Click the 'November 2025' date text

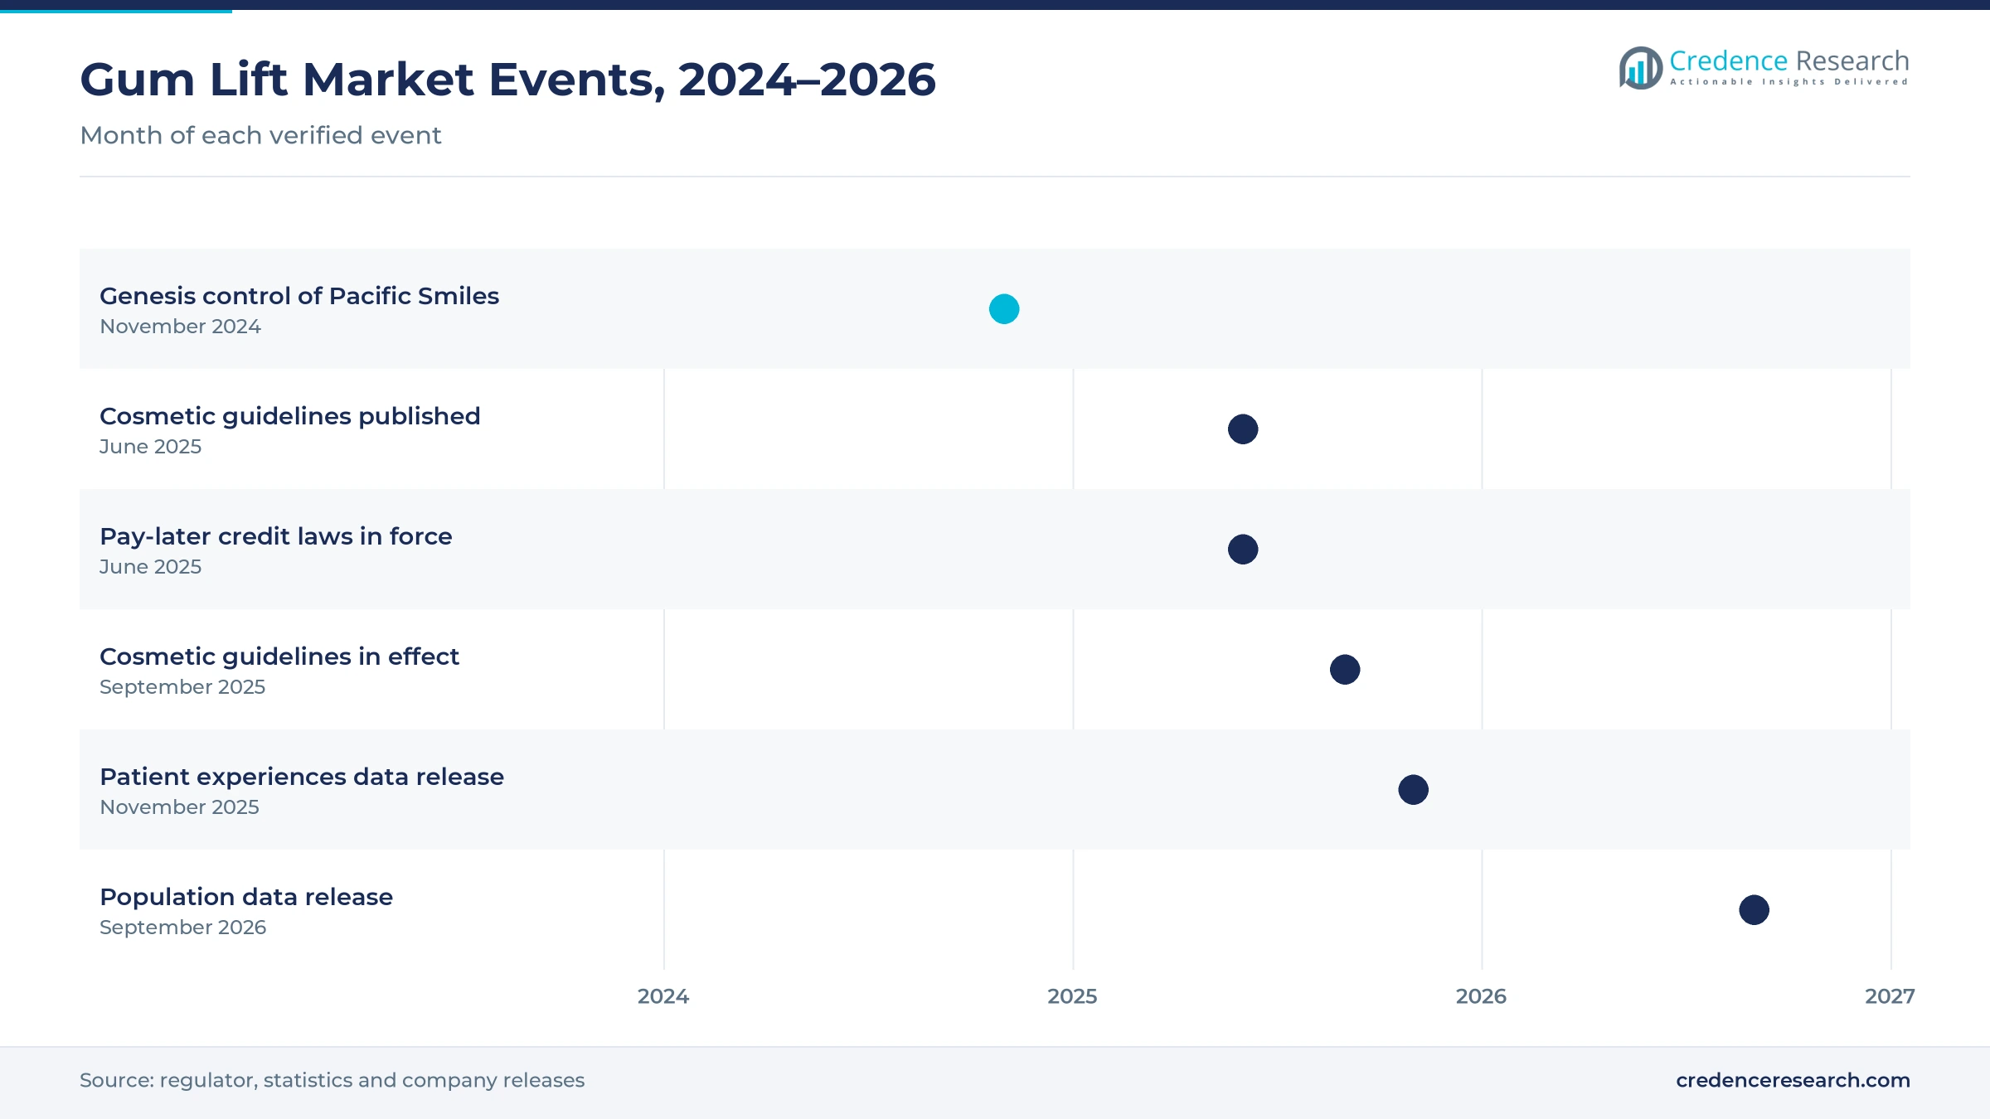179,807
